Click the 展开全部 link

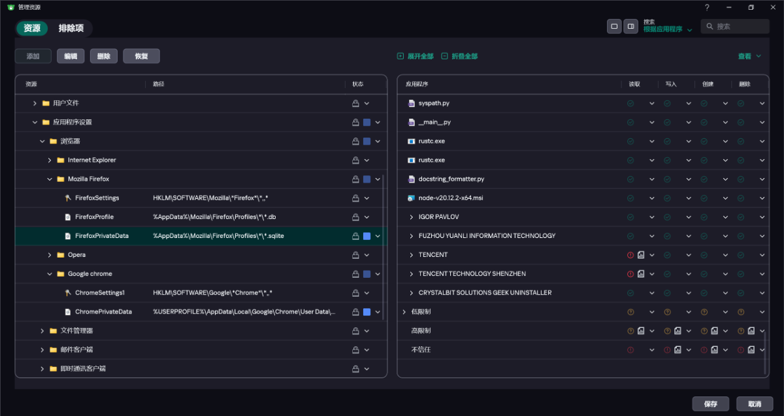416,57
